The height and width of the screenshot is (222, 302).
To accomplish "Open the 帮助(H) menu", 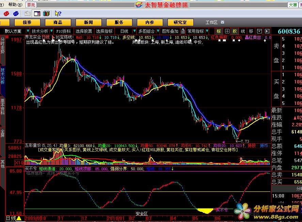I will pyautogui.click(x=15, y=5).
